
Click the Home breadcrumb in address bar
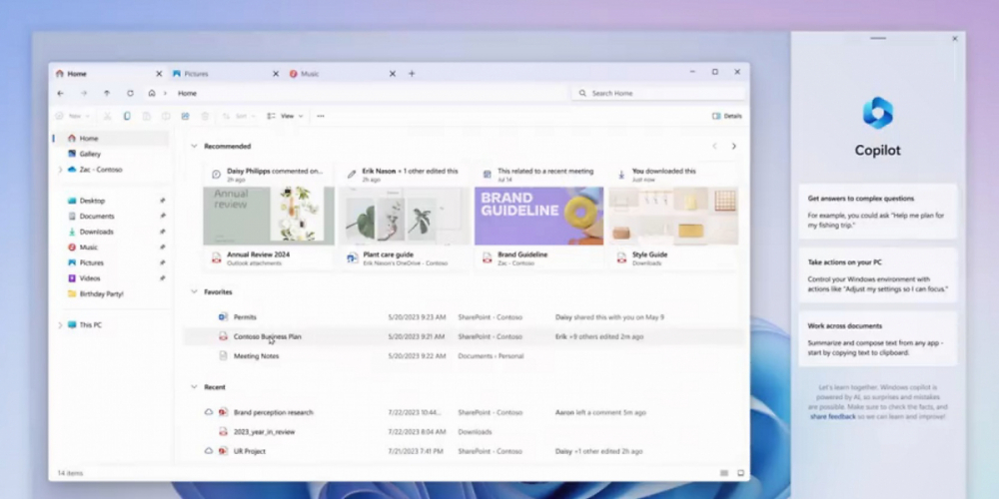tap(187, 93)
